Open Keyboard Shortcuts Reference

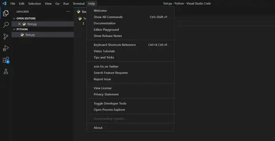click(x=130, y=45)
